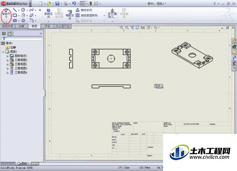Expand the 工程视图3 tree item

(x=8, y=68)
